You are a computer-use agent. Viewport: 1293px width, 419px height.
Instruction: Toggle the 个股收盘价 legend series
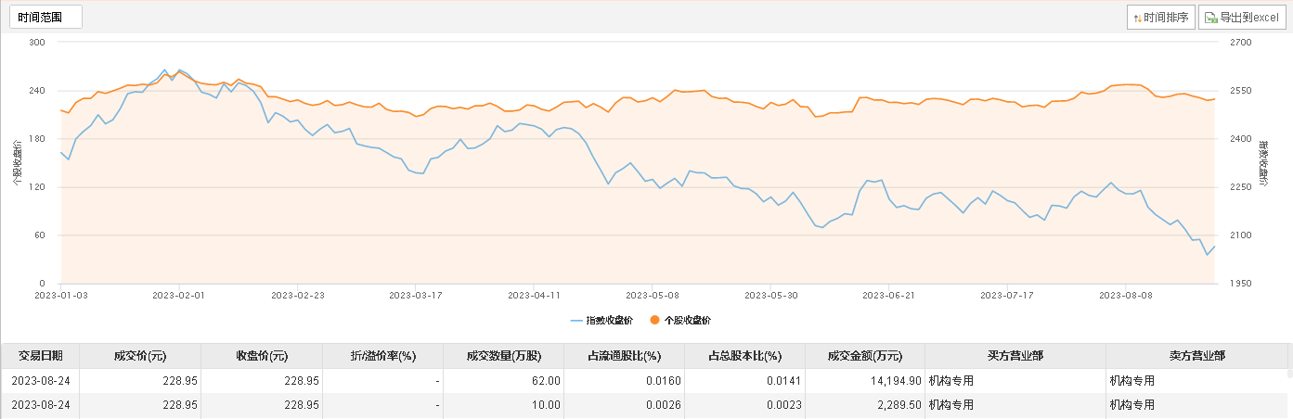pyautogui.click(x=688, y=320)
